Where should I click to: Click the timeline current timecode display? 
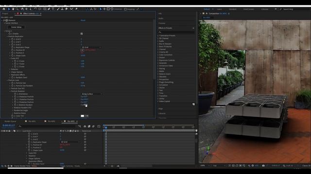9,126
